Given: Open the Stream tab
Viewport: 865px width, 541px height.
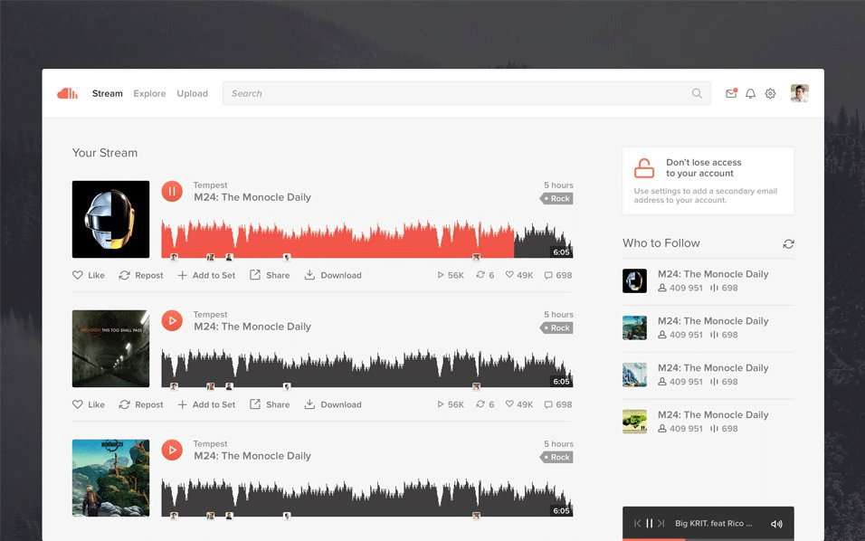Looking at the screenshot, I should (107, 93).
